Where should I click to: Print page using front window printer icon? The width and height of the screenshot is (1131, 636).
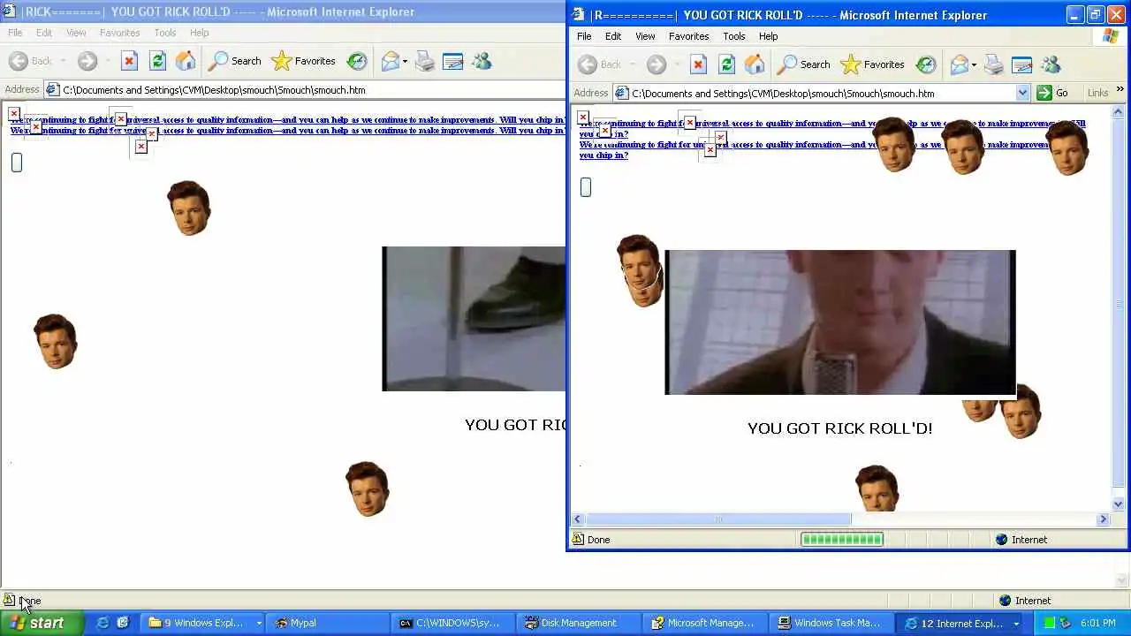994,64
